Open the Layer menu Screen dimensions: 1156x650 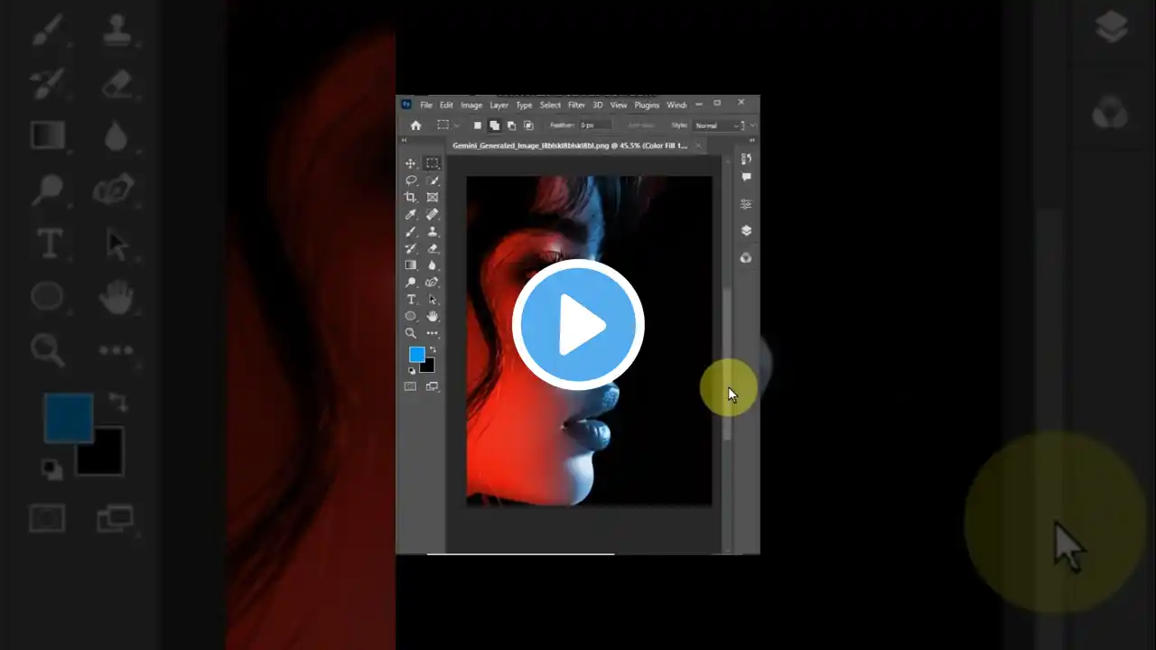point(499,106)
